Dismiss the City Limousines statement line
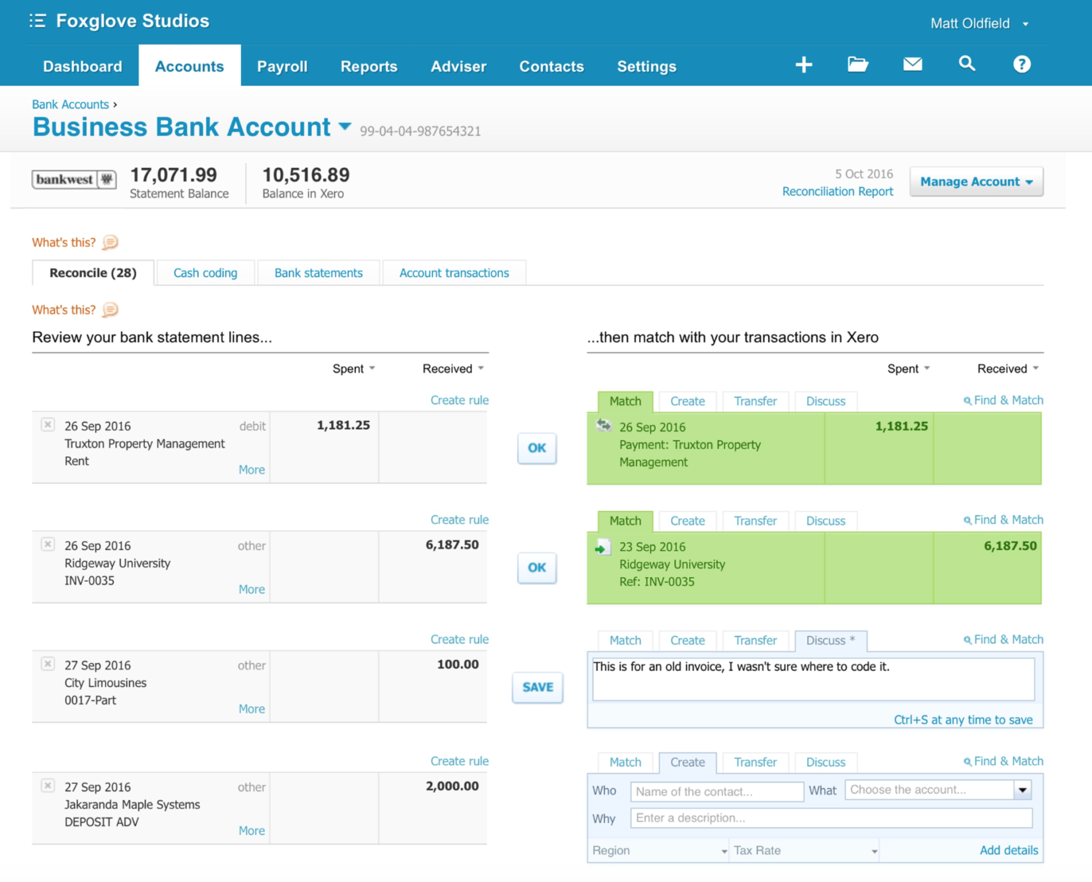Screen dimensions: 1092x882 [x=47, y=663]
